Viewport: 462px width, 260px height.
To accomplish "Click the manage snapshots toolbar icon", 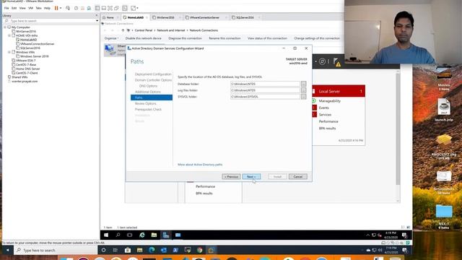I will pos(89,8).
